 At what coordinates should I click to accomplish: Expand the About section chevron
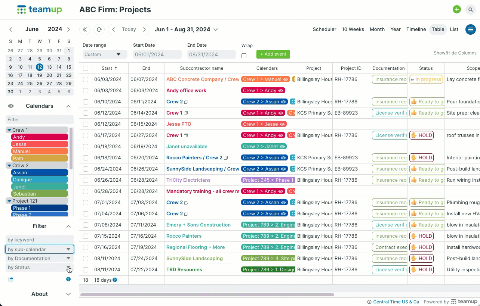(x=68, y=294)
